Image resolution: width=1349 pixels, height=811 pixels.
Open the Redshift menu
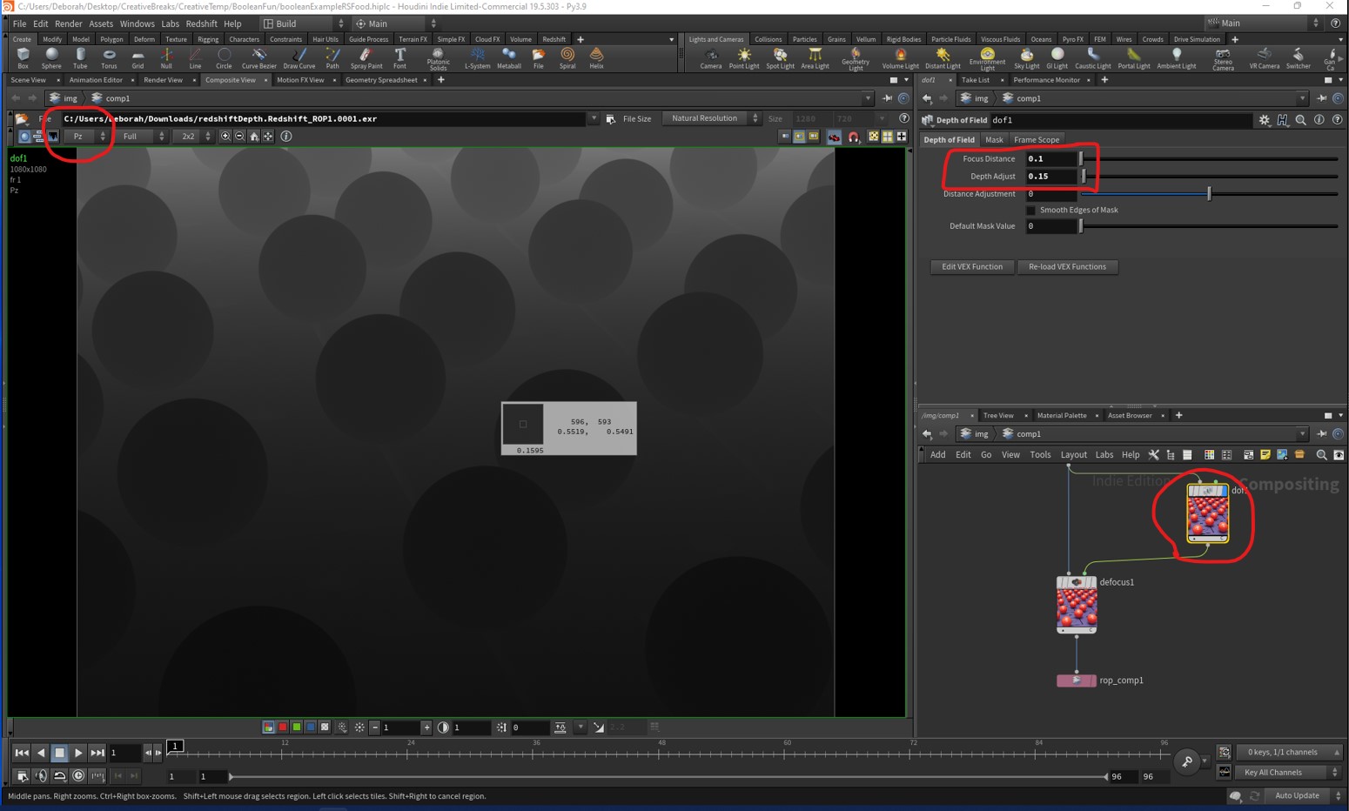coord(201,23)
